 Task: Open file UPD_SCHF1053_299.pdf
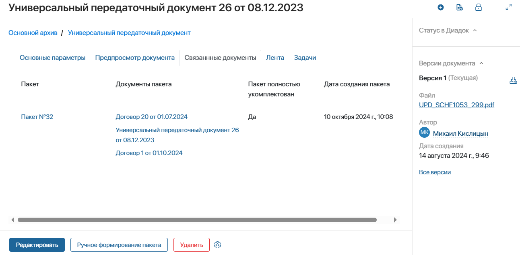click(456, 104)
